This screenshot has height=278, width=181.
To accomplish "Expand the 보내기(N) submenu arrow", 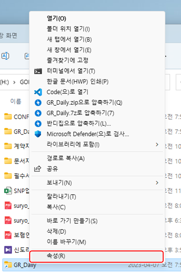I will [157, 183].
